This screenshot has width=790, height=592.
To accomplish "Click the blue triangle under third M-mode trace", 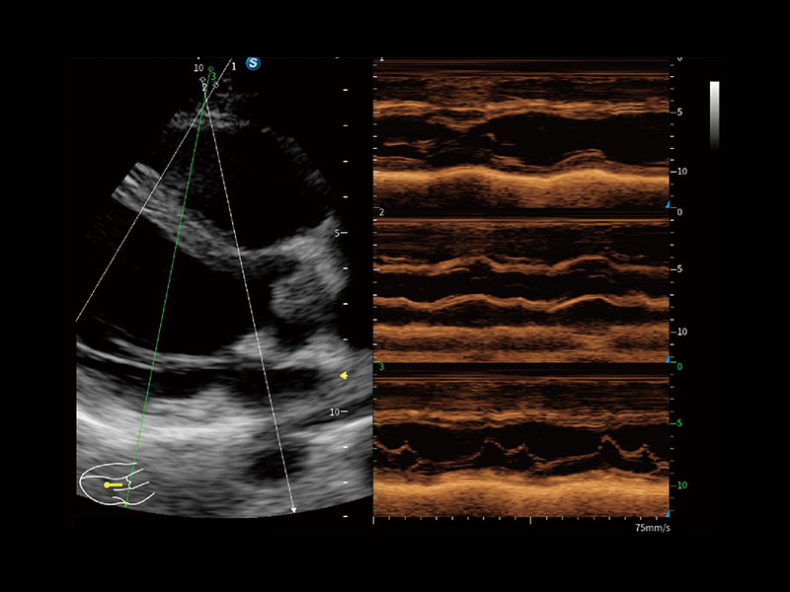I will point(670,514).
